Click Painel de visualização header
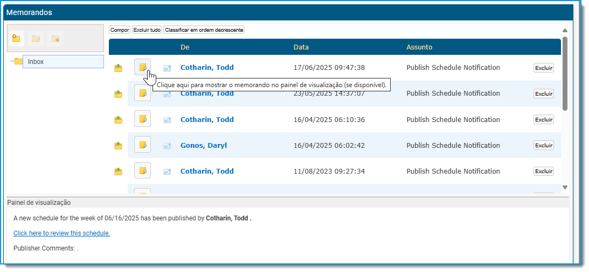The height and width of the screenshot is (272, 589). (39, 203)
